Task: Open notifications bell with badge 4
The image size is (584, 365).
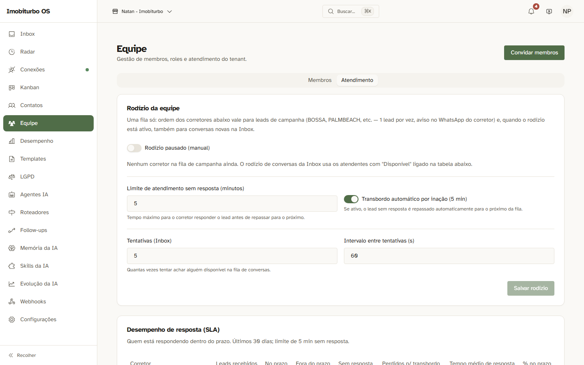Action: coord(531,11)
